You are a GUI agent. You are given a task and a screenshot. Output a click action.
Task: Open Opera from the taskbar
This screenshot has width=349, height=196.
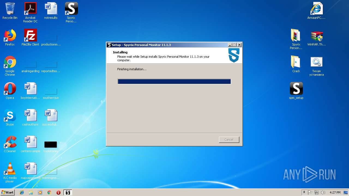(x=58, y=192)
